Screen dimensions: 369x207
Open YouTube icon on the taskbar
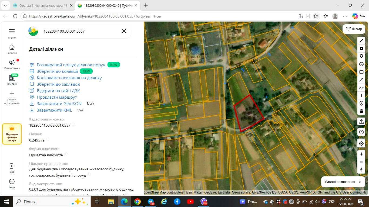190,202
